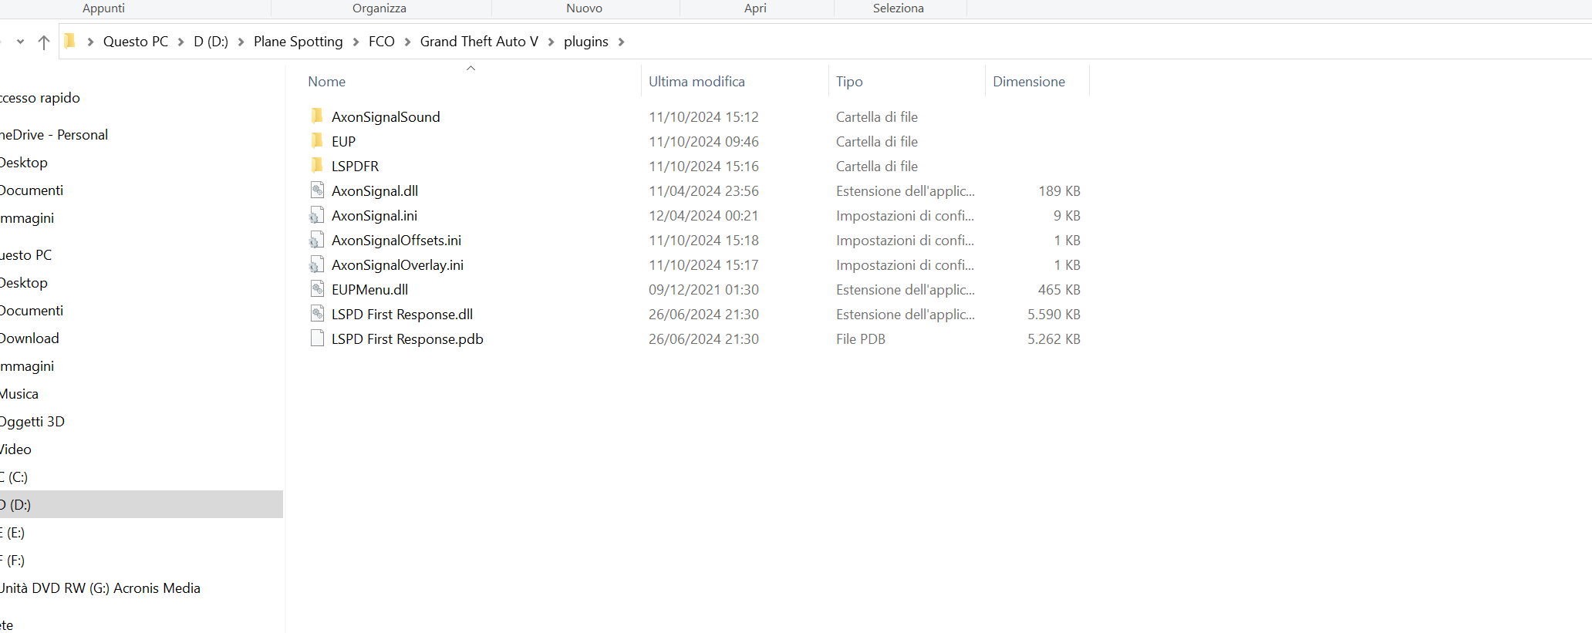Image resolution: width=1592 pixels, height=633 pixels.
Task: Select the EUP folder icon
Action: pos(317,141)
